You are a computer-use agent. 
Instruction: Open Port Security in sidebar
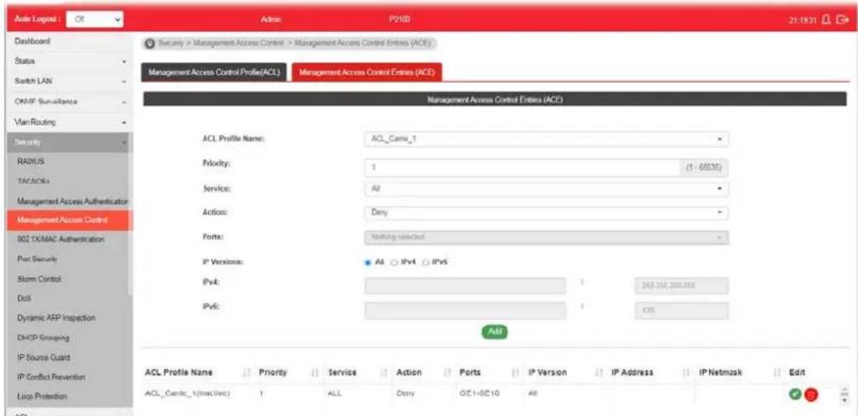coord(37,259)
